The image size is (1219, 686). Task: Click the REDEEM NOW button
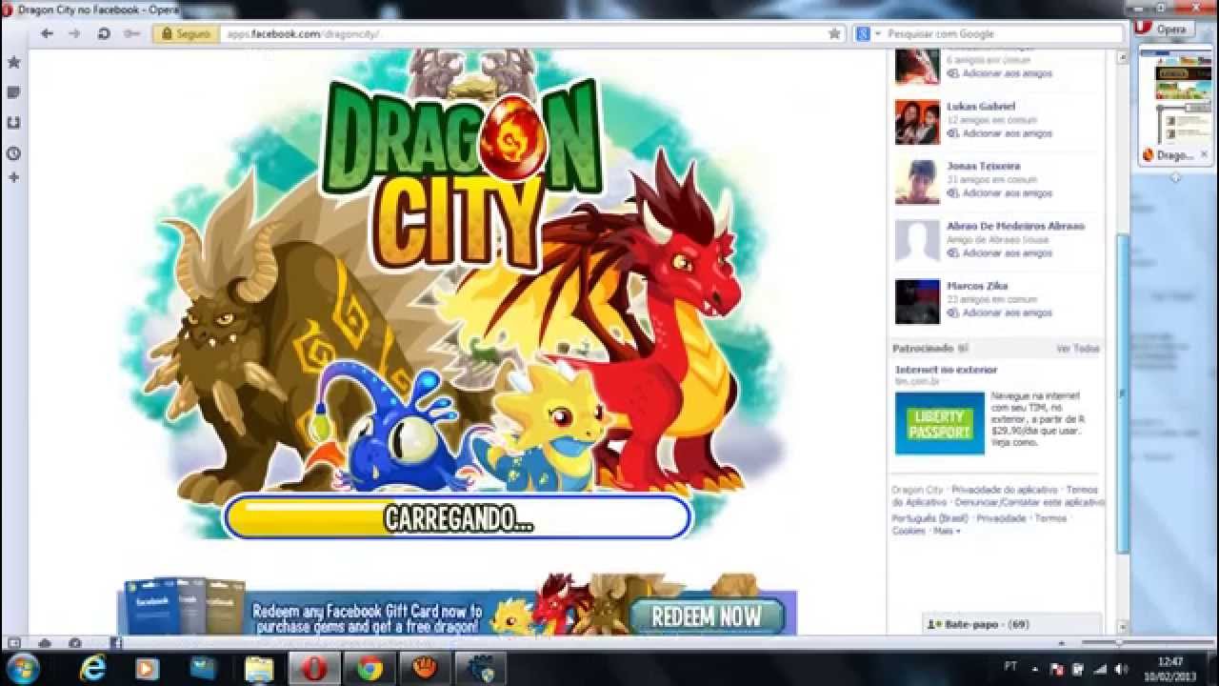[x=707, y=616]
